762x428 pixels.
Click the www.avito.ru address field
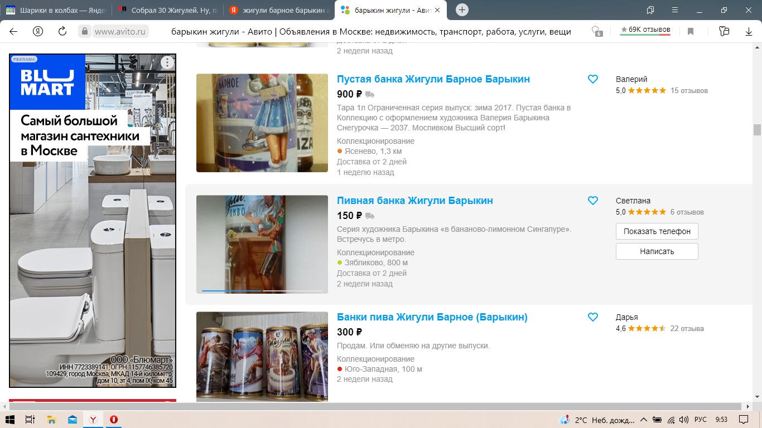pyautogui.click(x=120, y=32)
